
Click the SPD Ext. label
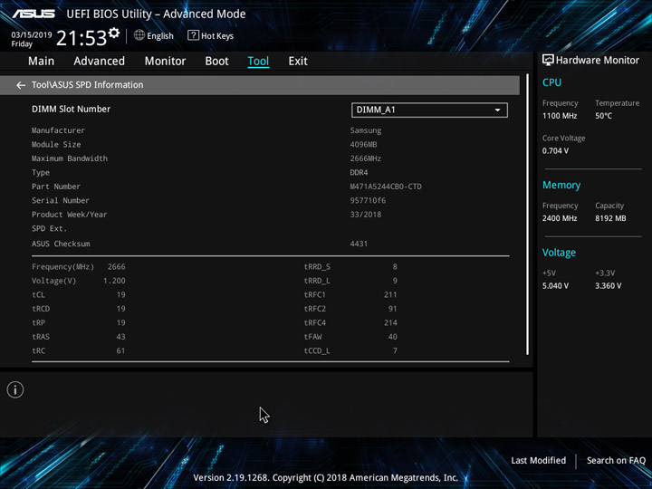49,229
